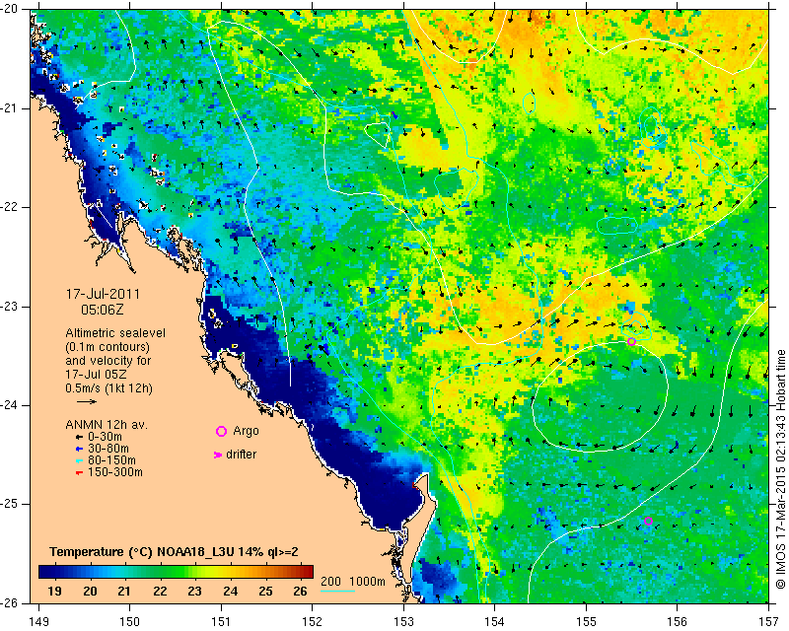Click the '30-80m' depth label

108,449
